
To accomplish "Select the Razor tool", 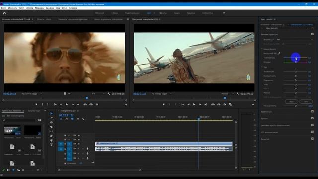I will tap(51, 127).
